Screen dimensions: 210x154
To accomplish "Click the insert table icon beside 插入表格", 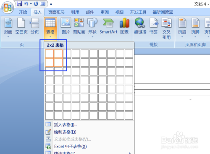I will pyautogui.click(x=48, y=124).
